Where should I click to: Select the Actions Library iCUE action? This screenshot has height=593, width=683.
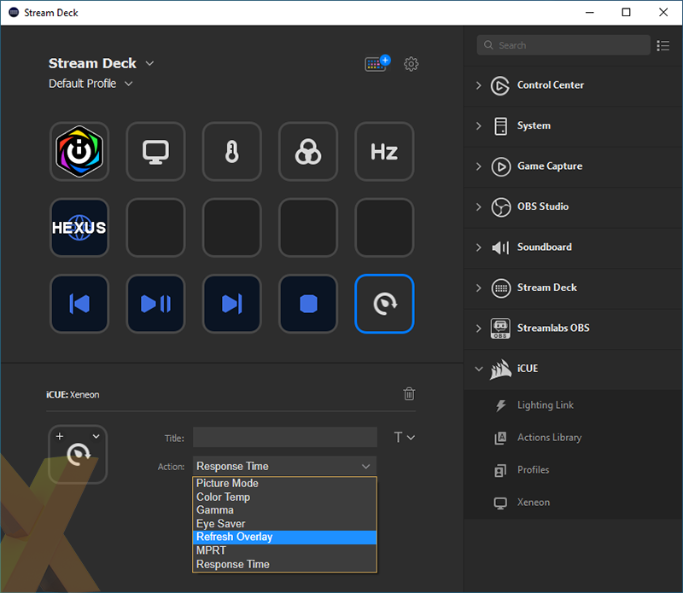click(x=573, y=438)
